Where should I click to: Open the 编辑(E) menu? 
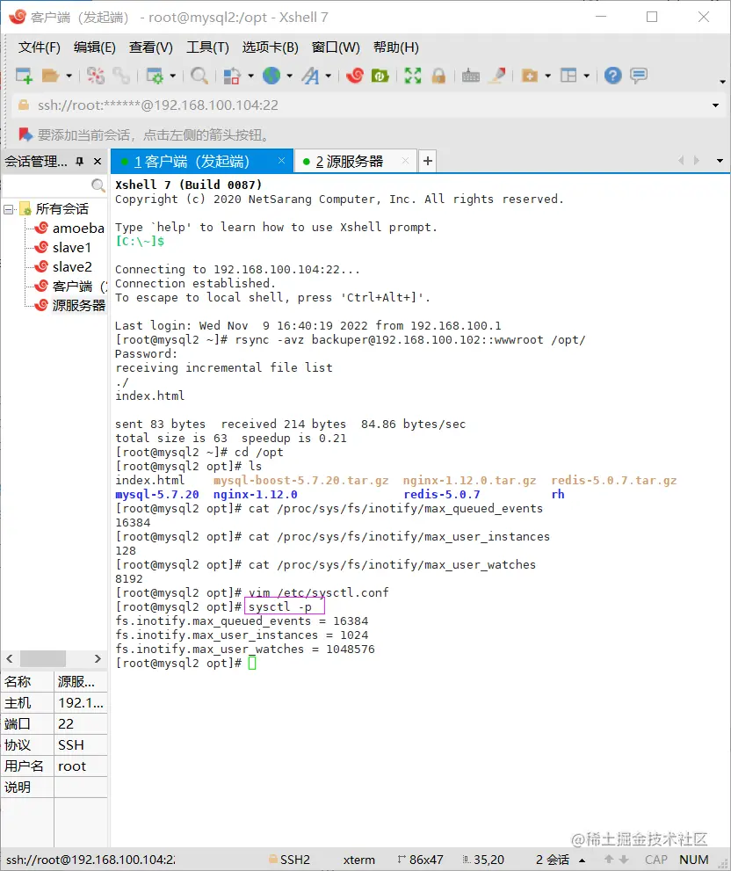(x=94, y=47)
